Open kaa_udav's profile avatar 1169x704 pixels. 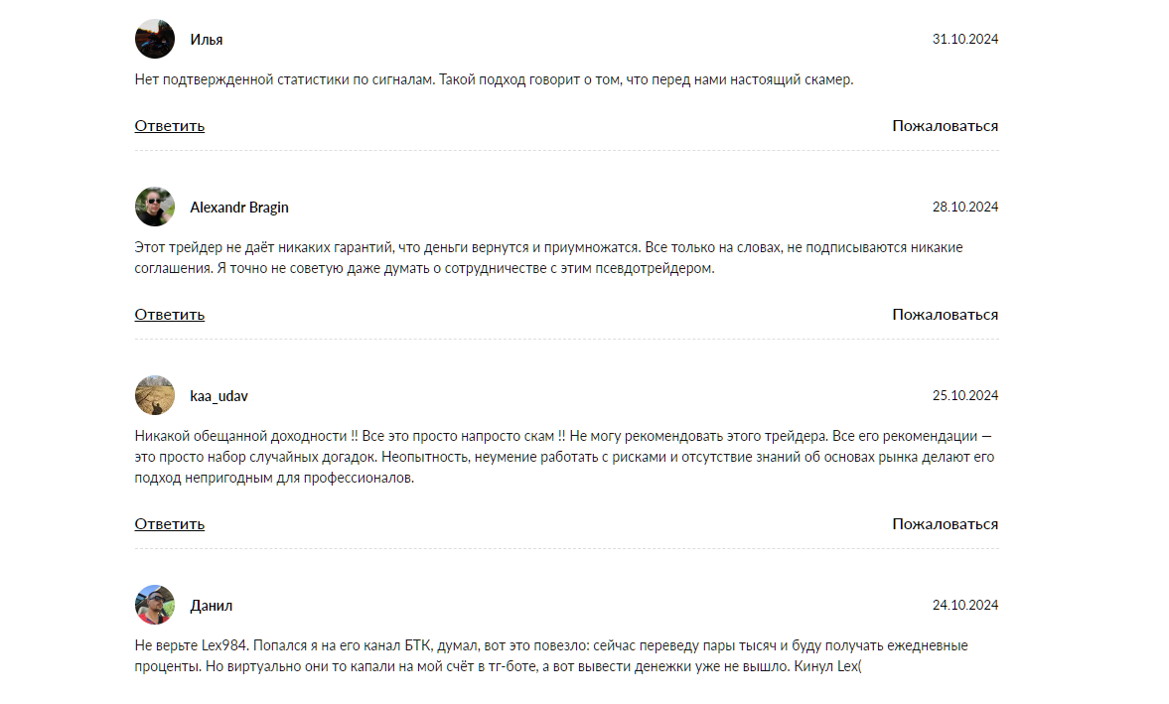154,395
